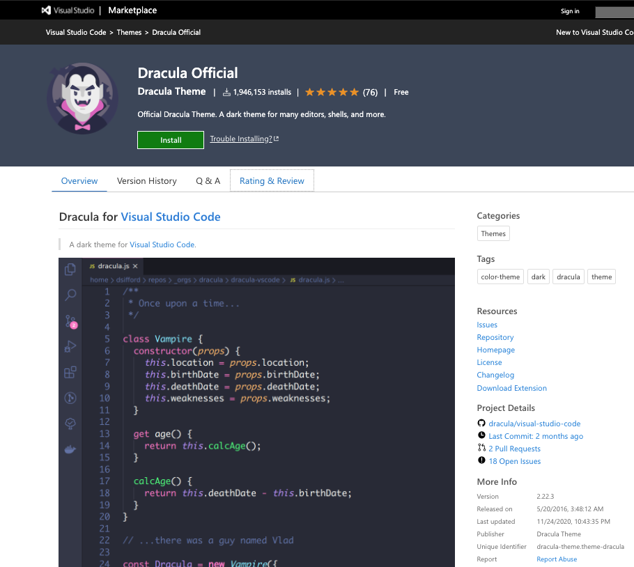This screenshot has height=567, width=634.
Task: Click the Themes category badge
Action: (493, 233)
